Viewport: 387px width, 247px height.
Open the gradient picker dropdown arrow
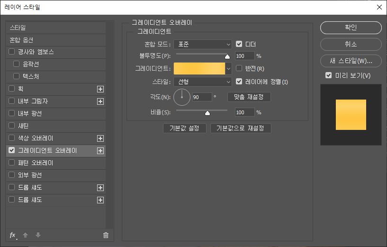tap(228, 68)
